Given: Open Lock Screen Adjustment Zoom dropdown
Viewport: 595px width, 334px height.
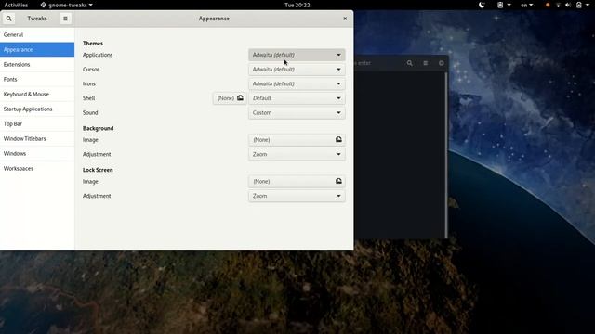Looking at the screenshot, I should pos(297,196).
